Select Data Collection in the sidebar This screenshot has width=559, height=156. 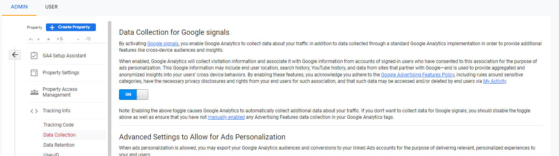click(x=59, y=135)
